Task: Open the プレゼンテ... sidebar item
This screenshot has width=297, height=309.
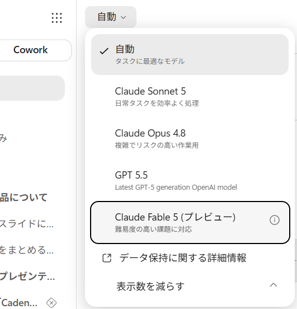Action: (x=27, y=276)
